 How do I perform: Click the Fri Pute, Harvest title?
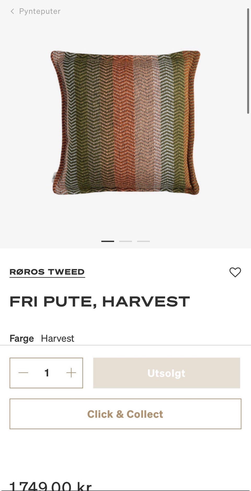[100, 302]
